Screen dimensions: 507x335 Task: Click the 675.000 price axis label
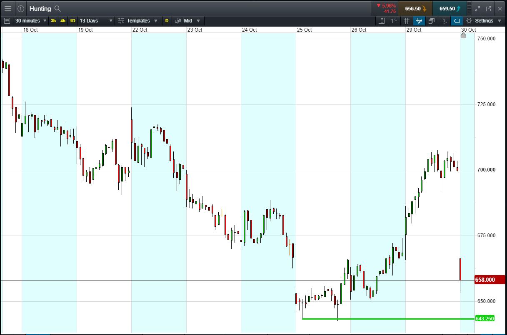tap(486, 236)
